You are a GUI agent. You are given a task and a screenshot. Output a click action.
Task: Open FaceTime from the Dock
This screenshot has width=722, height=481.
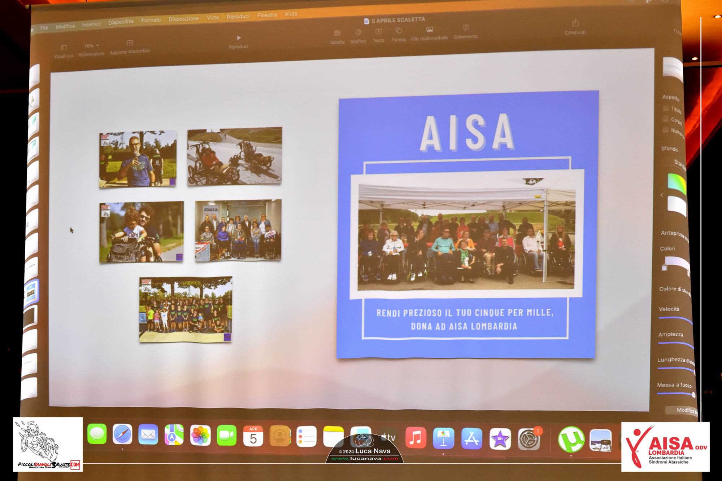(x=227, y=436)
